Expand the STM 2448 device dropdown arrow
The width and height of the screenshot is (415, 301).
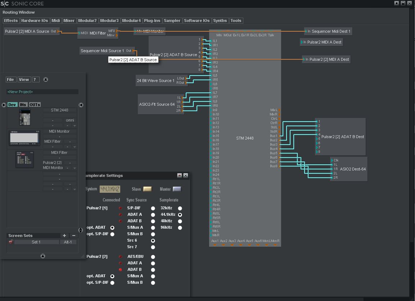(x=75, y=126)
